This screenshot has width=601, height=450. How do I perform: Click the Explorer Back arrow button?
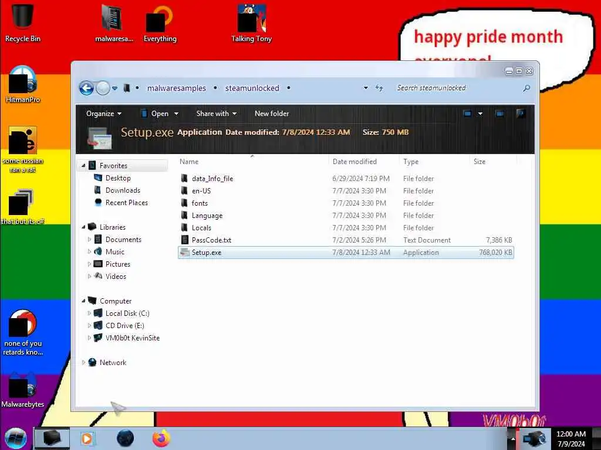pos(87,88)
